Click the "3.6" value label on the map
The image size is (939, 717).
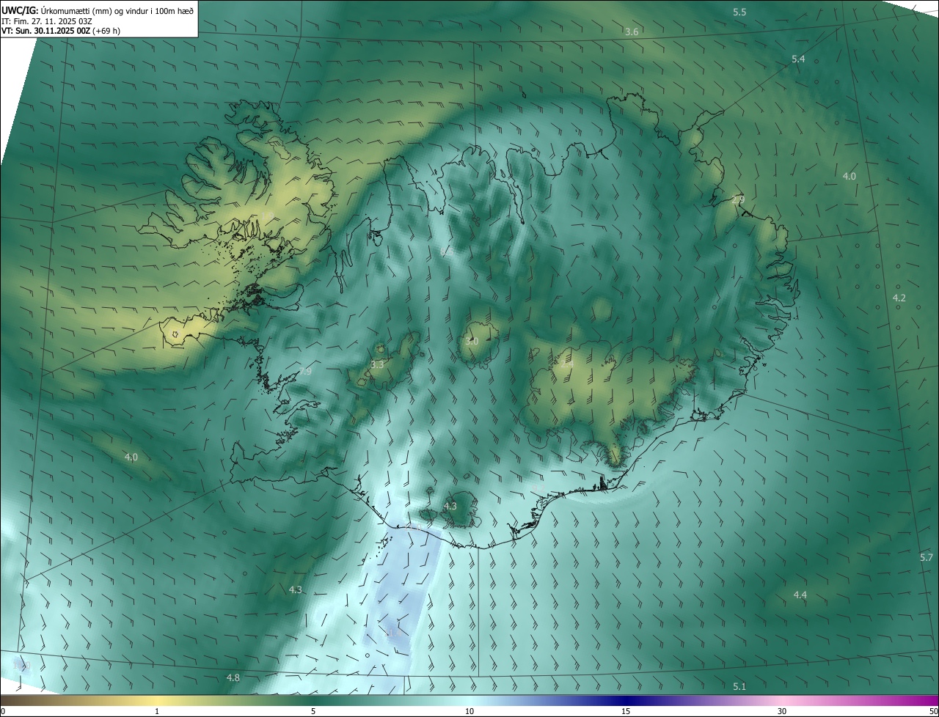point(632,32)
